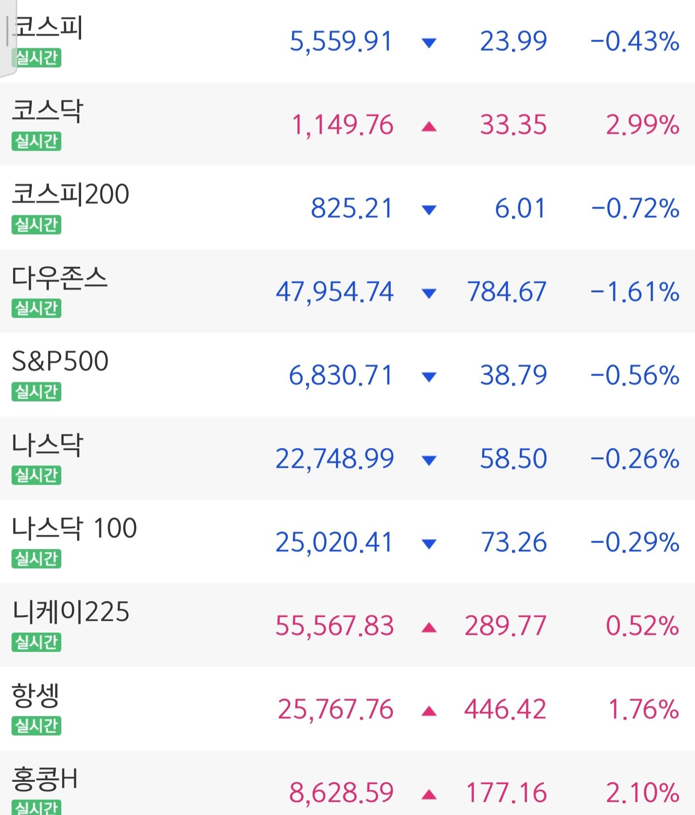Click the 실시간 badge under 코스피
This screenshot has width=695, height=815.
pos(37,58)
